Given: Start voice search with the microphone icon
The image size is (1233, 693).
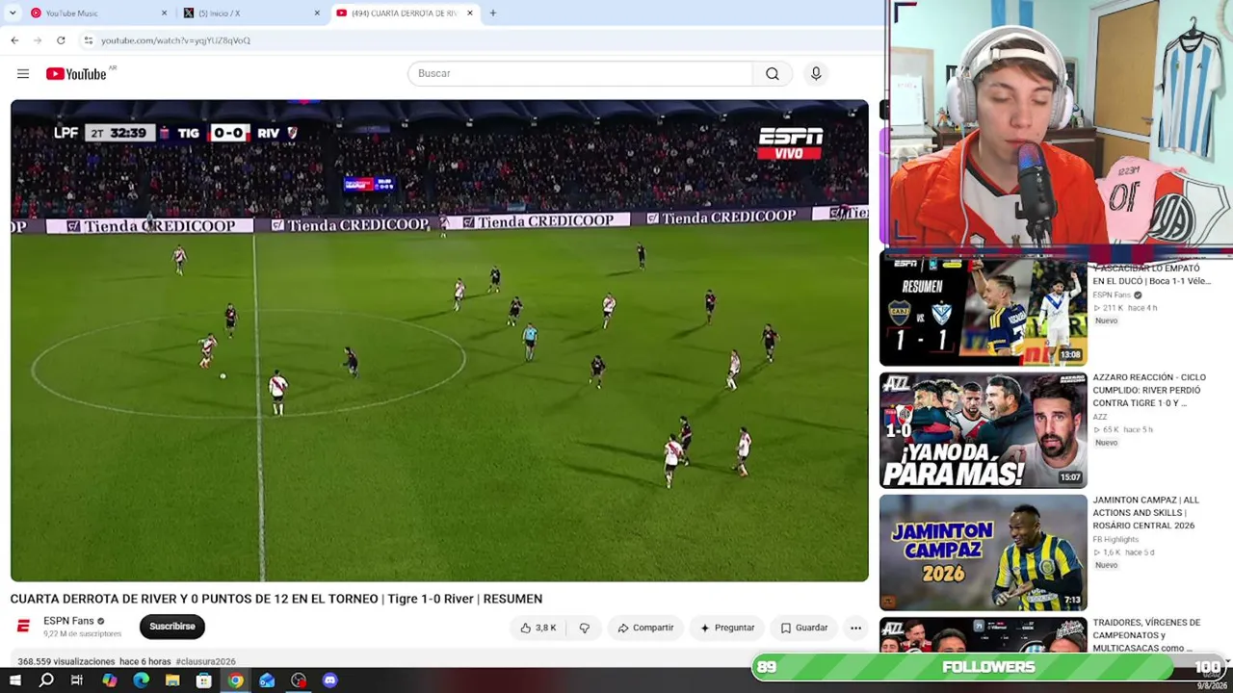Looking at the screenshot, I should 816,73.
